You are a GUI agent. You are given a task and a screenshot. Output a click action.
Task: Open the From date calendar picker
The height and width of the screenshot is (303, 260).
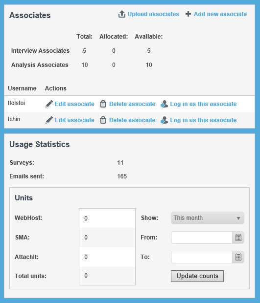tap(238, 238)
